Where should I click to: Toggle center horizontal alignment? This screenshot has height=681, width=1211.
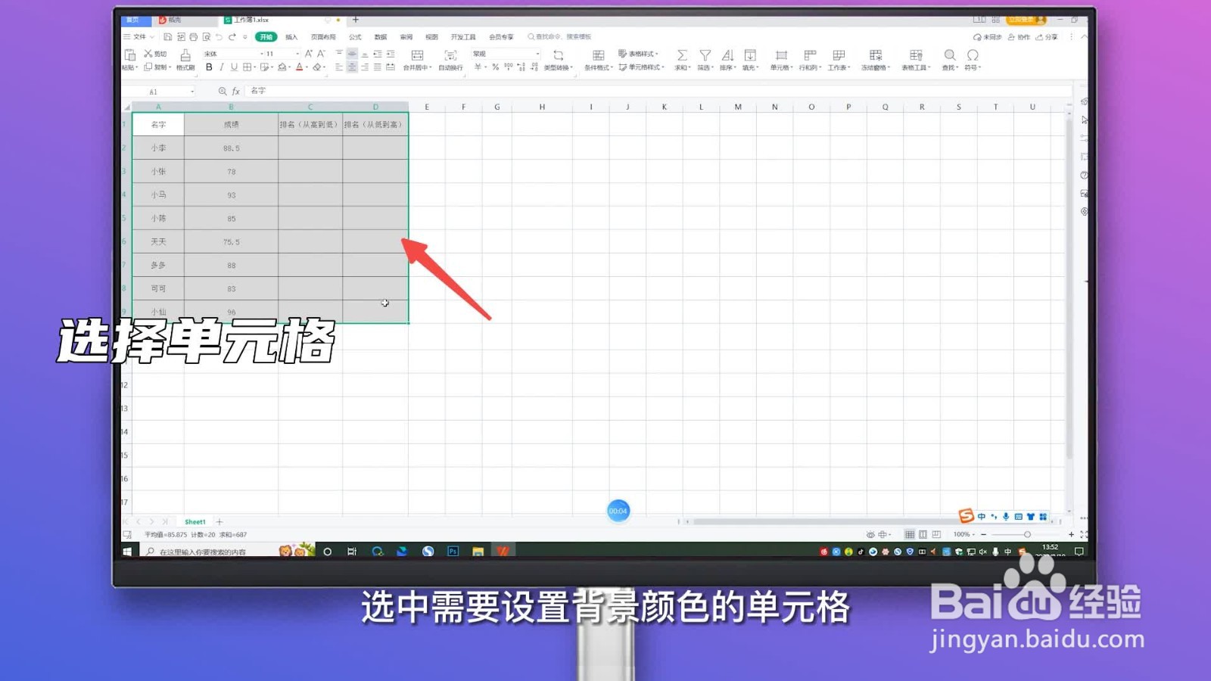[x=352, y=67]
